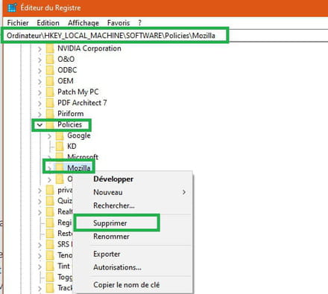
Task: Expand the O&O key
Action: point(40,60)
